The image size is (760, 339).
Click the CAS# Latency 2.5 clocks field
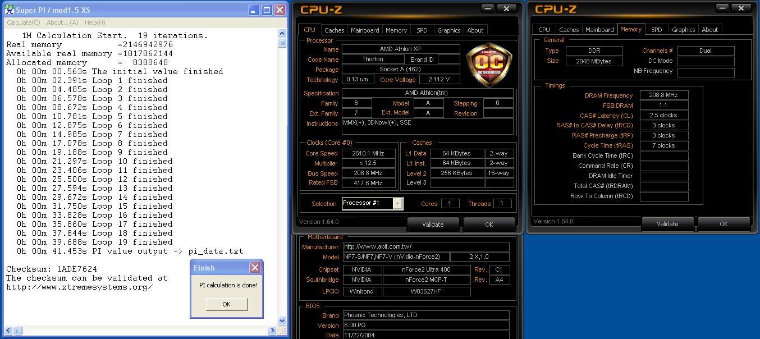click(664, 116)
